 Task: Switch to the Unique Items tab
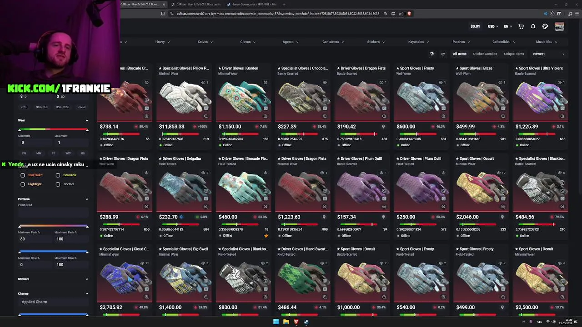(x=513, y=54)
